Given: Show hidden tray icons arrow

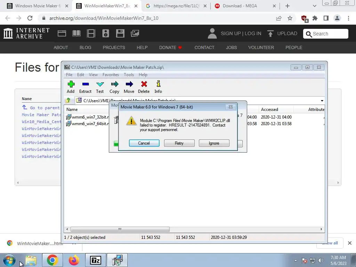Looking at the screenshot, I should [x=296, y=260].
